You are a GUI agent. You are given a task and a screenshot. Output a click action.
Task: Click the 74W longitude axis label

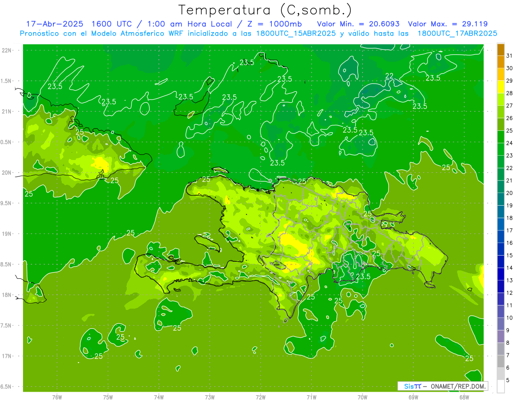159,397
